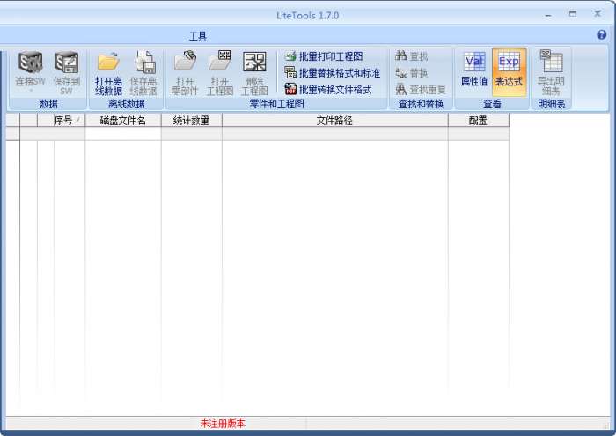Screen dimensions: 616x436
Task: Click filter cell under 磁盘文件名
Action: point(123,134)
